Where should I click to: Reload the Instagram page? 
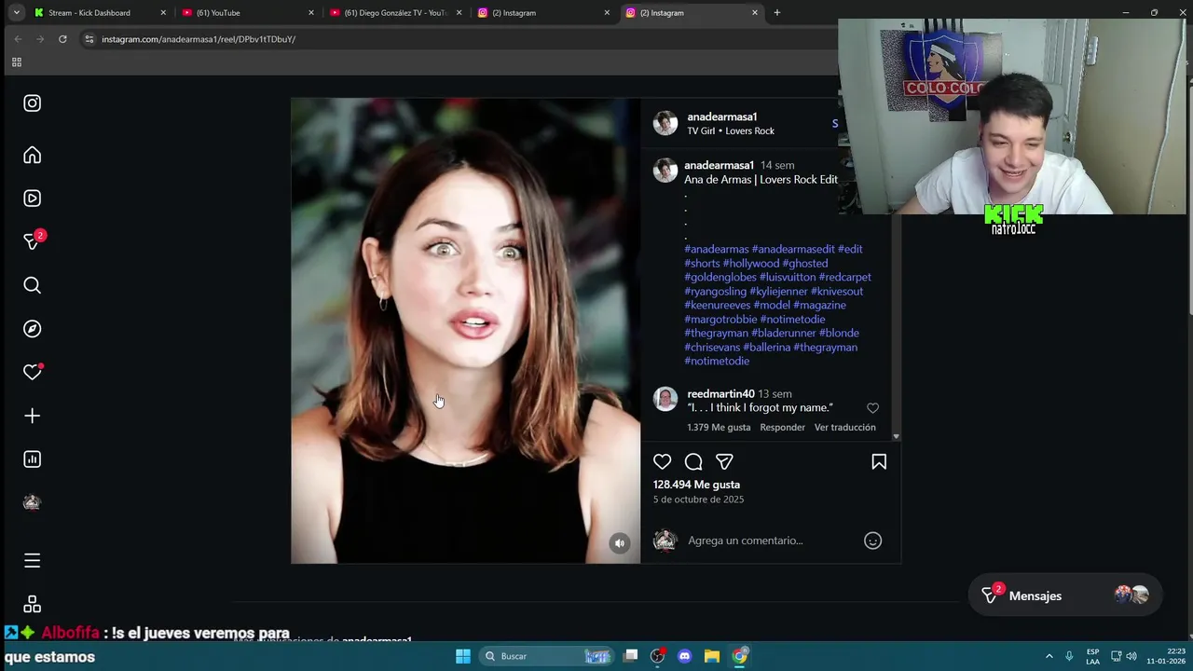(x=62, y=39)
